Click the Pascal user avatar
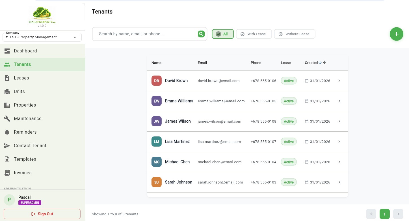The height and width of the screenshot is (221, 409). point(9,200)
